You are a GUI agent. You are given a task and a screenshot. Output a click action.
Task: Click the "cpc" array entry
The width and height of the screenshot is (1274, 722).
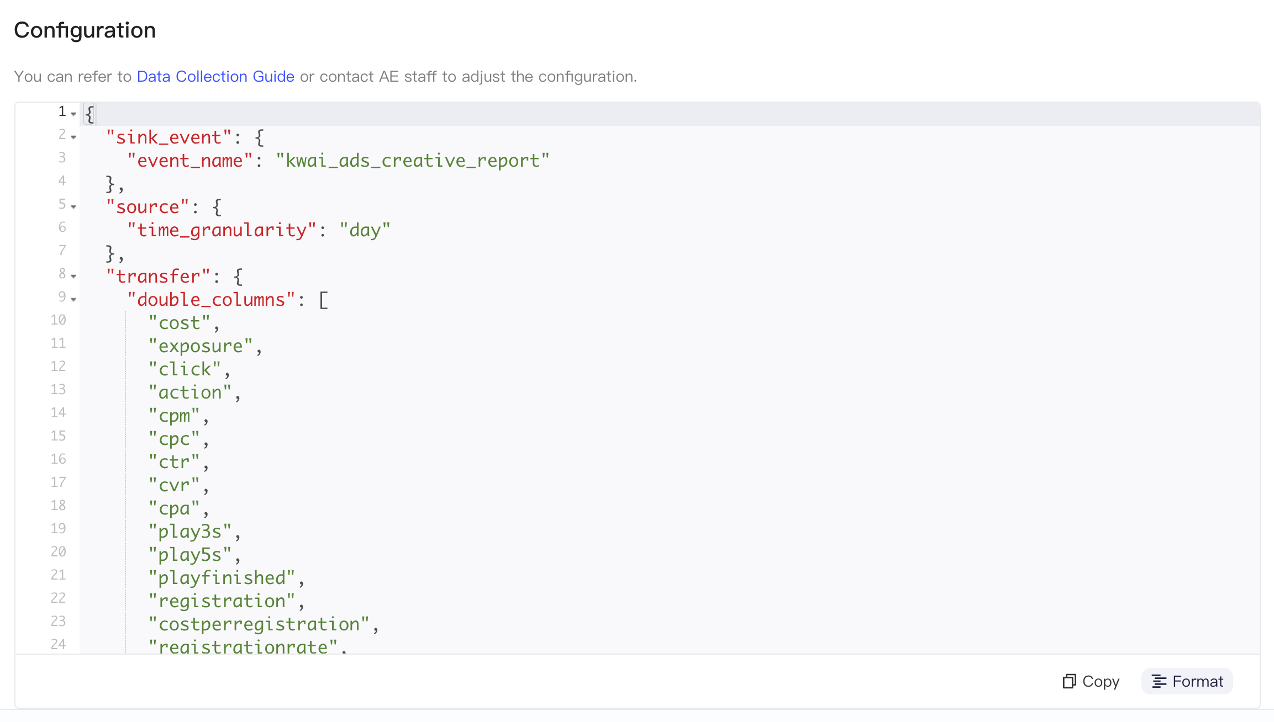(175, 439)
